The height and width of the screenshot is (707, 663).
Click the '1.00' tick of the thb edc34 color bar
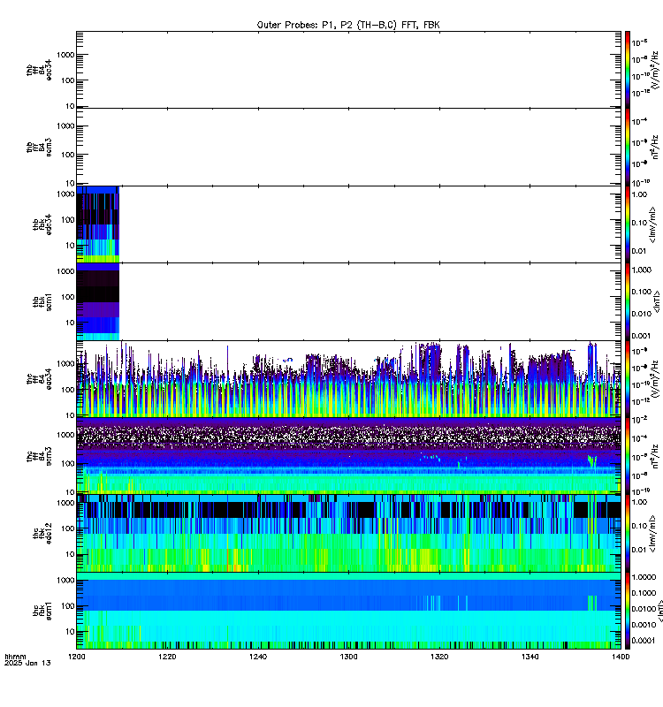(x=639, y=194)
